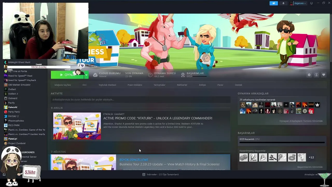
Task: Select the dice achievement icon
Action: point(244,157)
